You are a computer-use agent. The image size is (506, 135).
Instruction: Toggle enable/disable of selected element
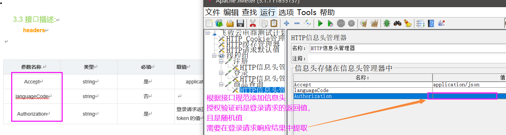307,24
